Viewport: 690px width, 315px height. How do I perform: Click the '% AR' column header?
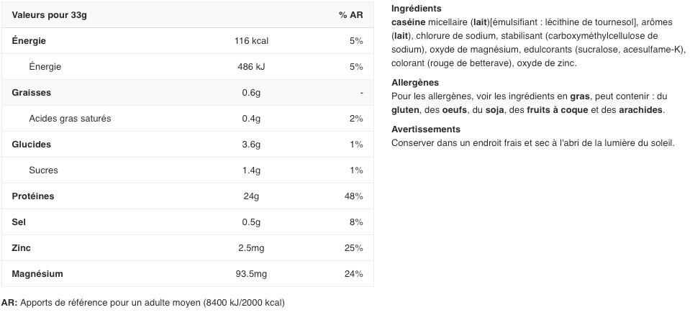[350, 15]
